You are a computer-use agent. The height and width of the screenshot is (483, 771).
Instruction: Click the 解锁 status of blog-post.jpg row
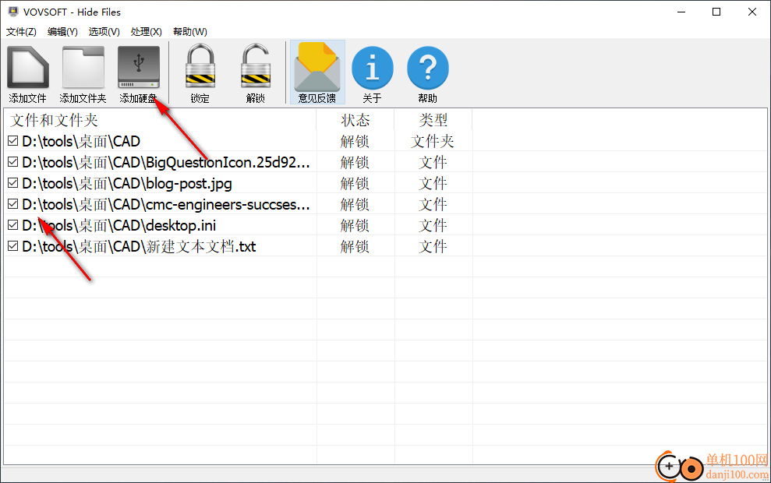click(x=355, y=183)
